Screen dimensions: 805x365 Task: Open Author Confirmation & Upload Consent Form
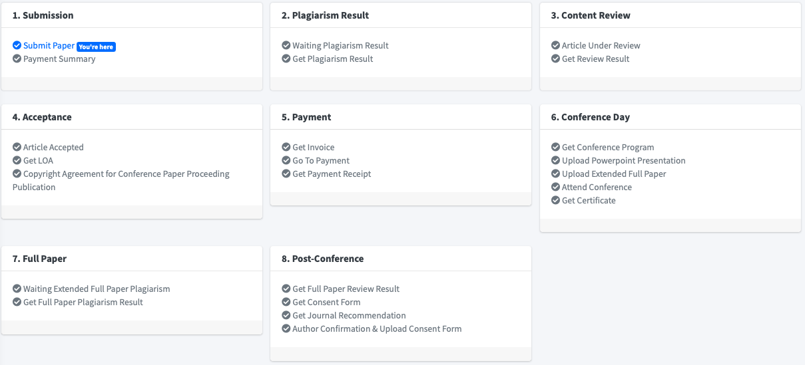point(377,328)
